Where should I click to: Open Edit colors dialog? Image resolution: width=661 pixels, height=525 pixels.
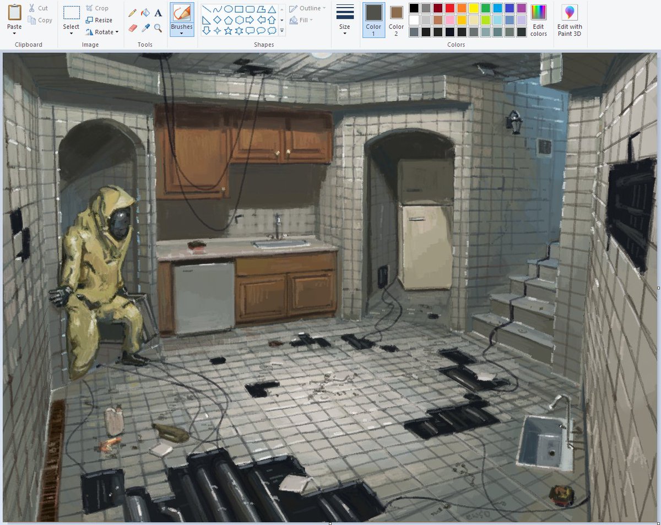click(539, 20)
